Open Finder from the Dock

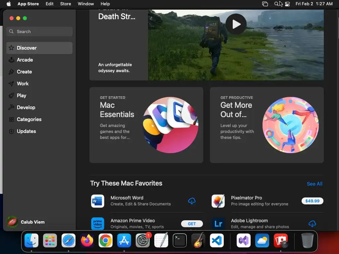tap(31, 240)
